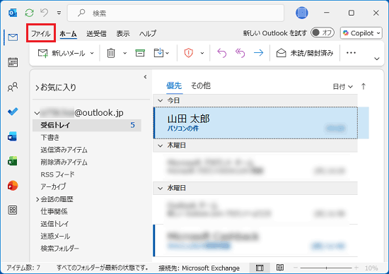Collapse the 今日 message group
The width and height of the screenshot is (389, 274).
click(x=161, y=100)
